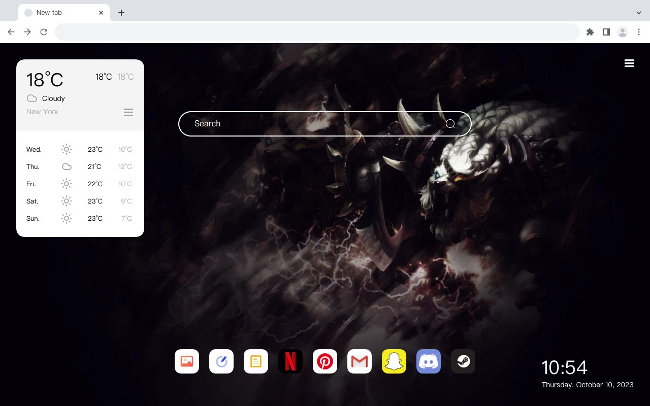The image size is (650, 406).
Task: Open the blue checkmark to-do shortcut
Action: [x=221, y=361]
